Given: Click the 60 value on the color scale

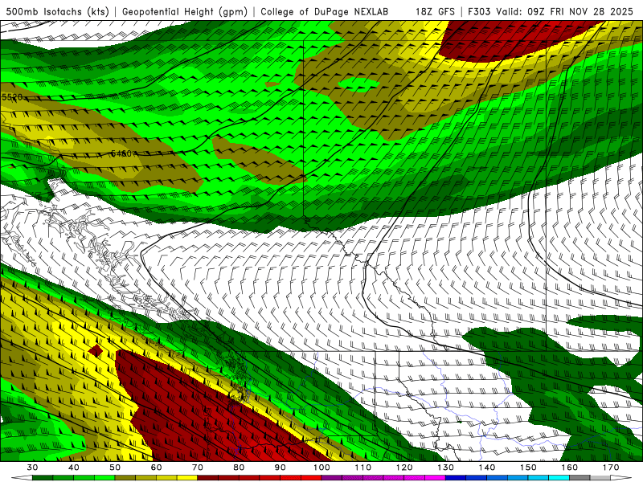Looking at the screenshot, I should click(156, 468).
